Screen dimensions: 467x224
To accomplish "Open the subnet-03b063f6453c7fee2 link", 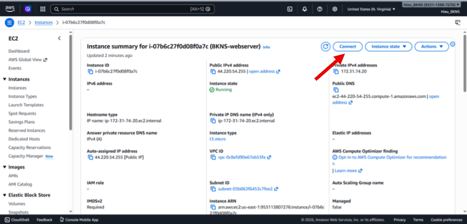I will (x=248, y=189).
